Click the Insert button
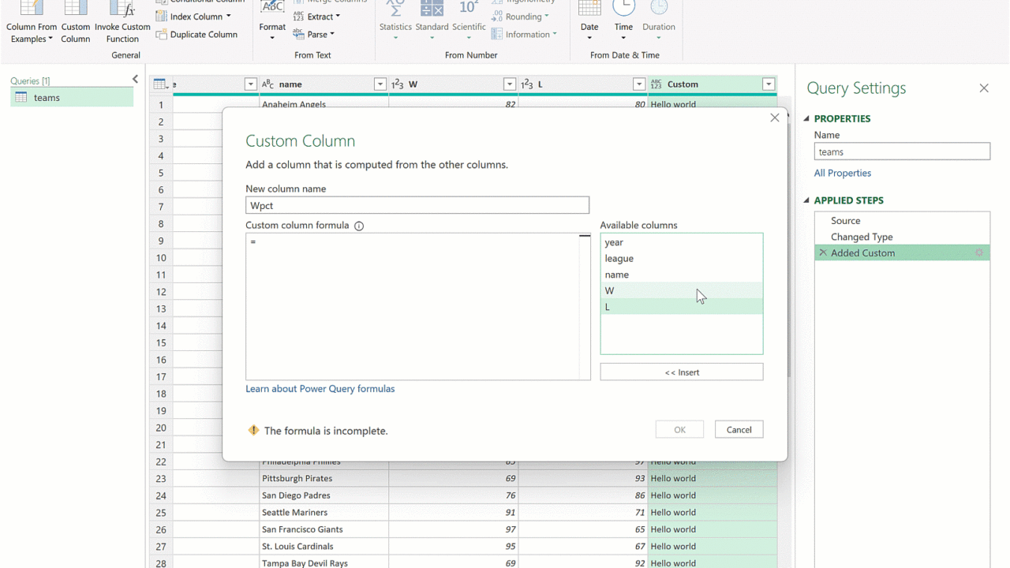1010x568 pixels. click(681, 372)
